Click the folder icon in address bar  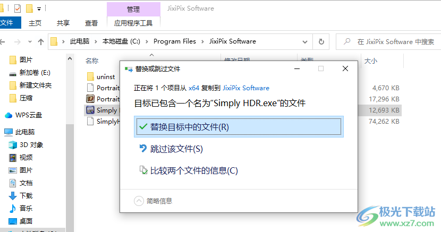click(54, 41)
